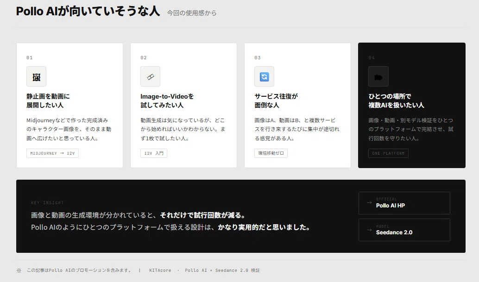Click the blue sync arrows icon in card 03
Screen dimensions: 479x282
pos(264,76)
